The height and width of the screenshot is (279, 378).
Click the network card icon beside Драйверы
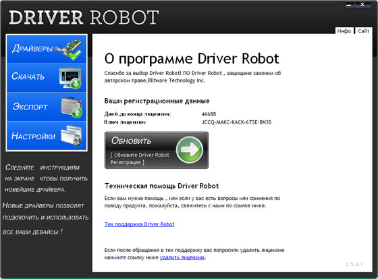69,49
